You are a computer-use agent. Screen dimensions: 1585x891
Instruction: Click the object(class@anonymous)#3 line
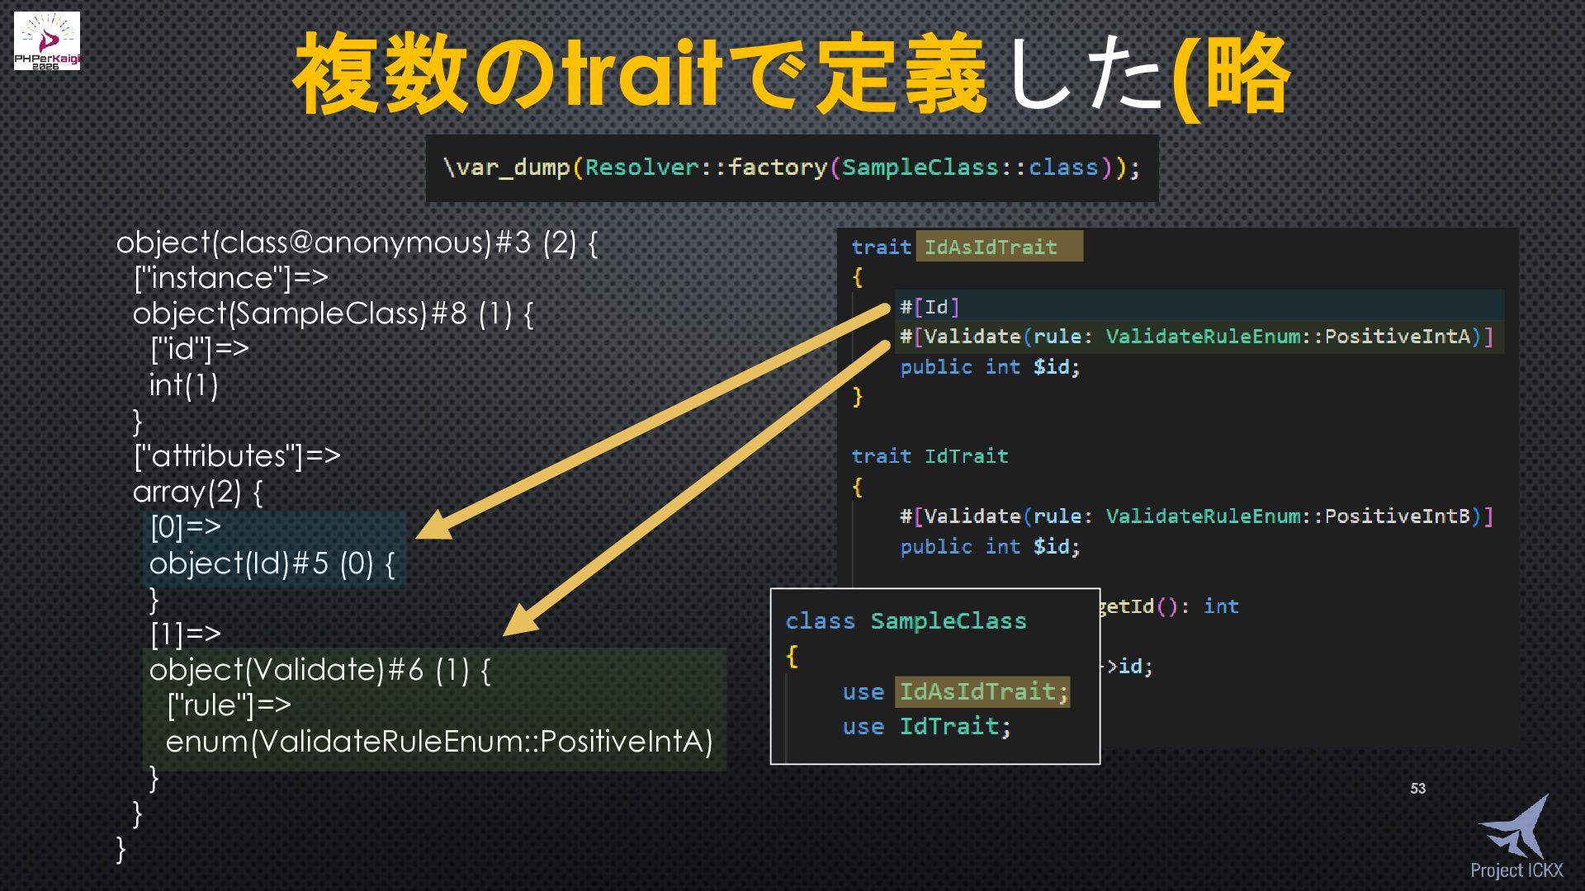[x=357, y=243]
